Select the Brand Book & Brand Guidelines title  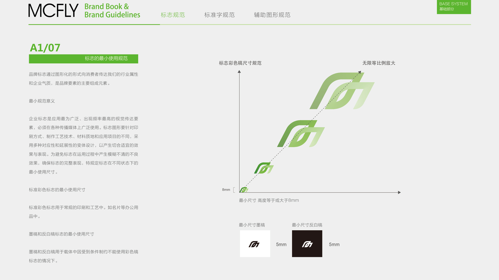[x=112, y=11]
